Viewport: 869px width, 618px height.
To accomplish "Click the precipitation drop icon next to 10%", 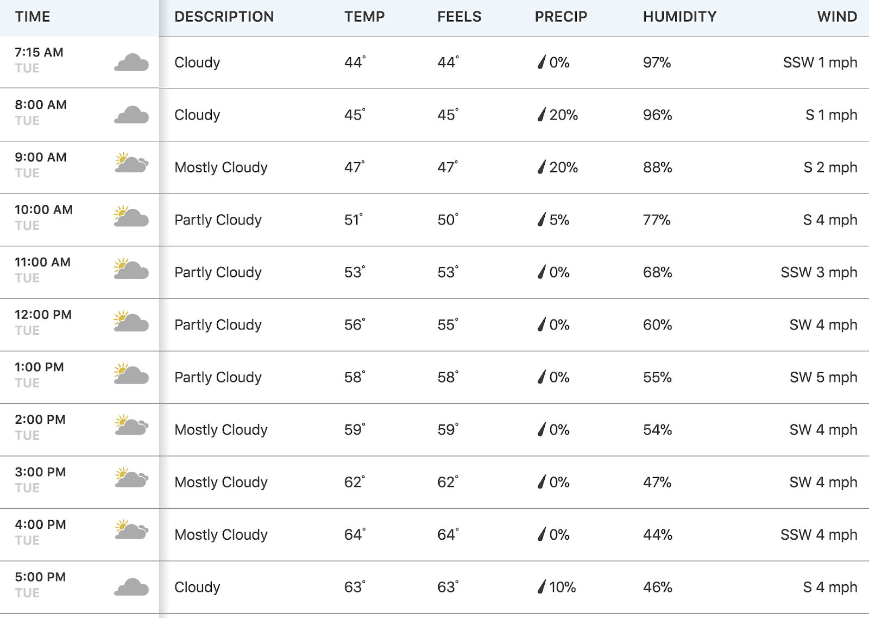I will click(541, 587).
